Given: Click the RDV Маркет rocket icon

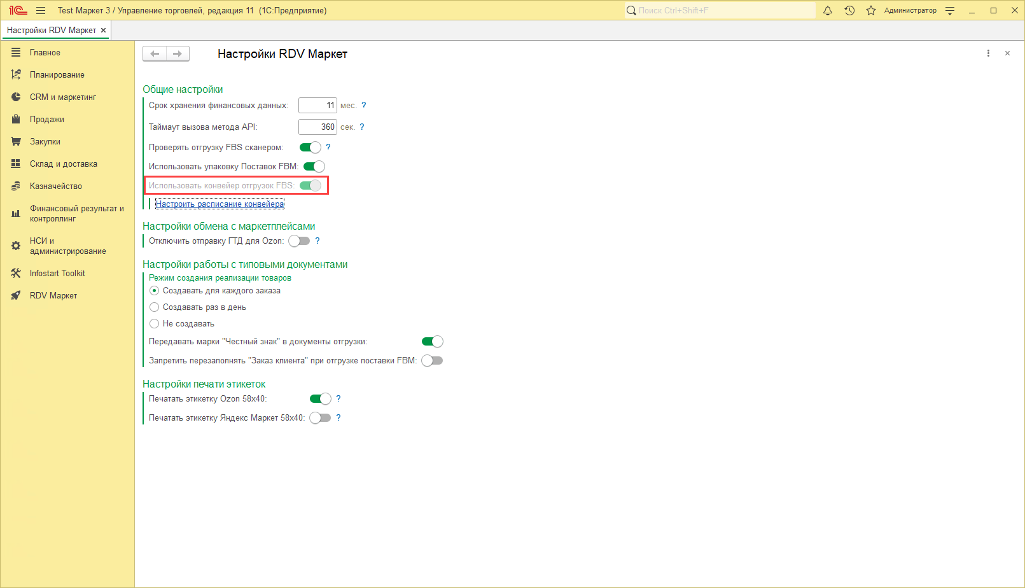Looking at the screenshot, I should point(16,295).
